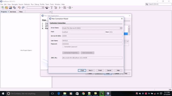Click the search magnifier icon

pyautogui.click(x=147, y=4)
